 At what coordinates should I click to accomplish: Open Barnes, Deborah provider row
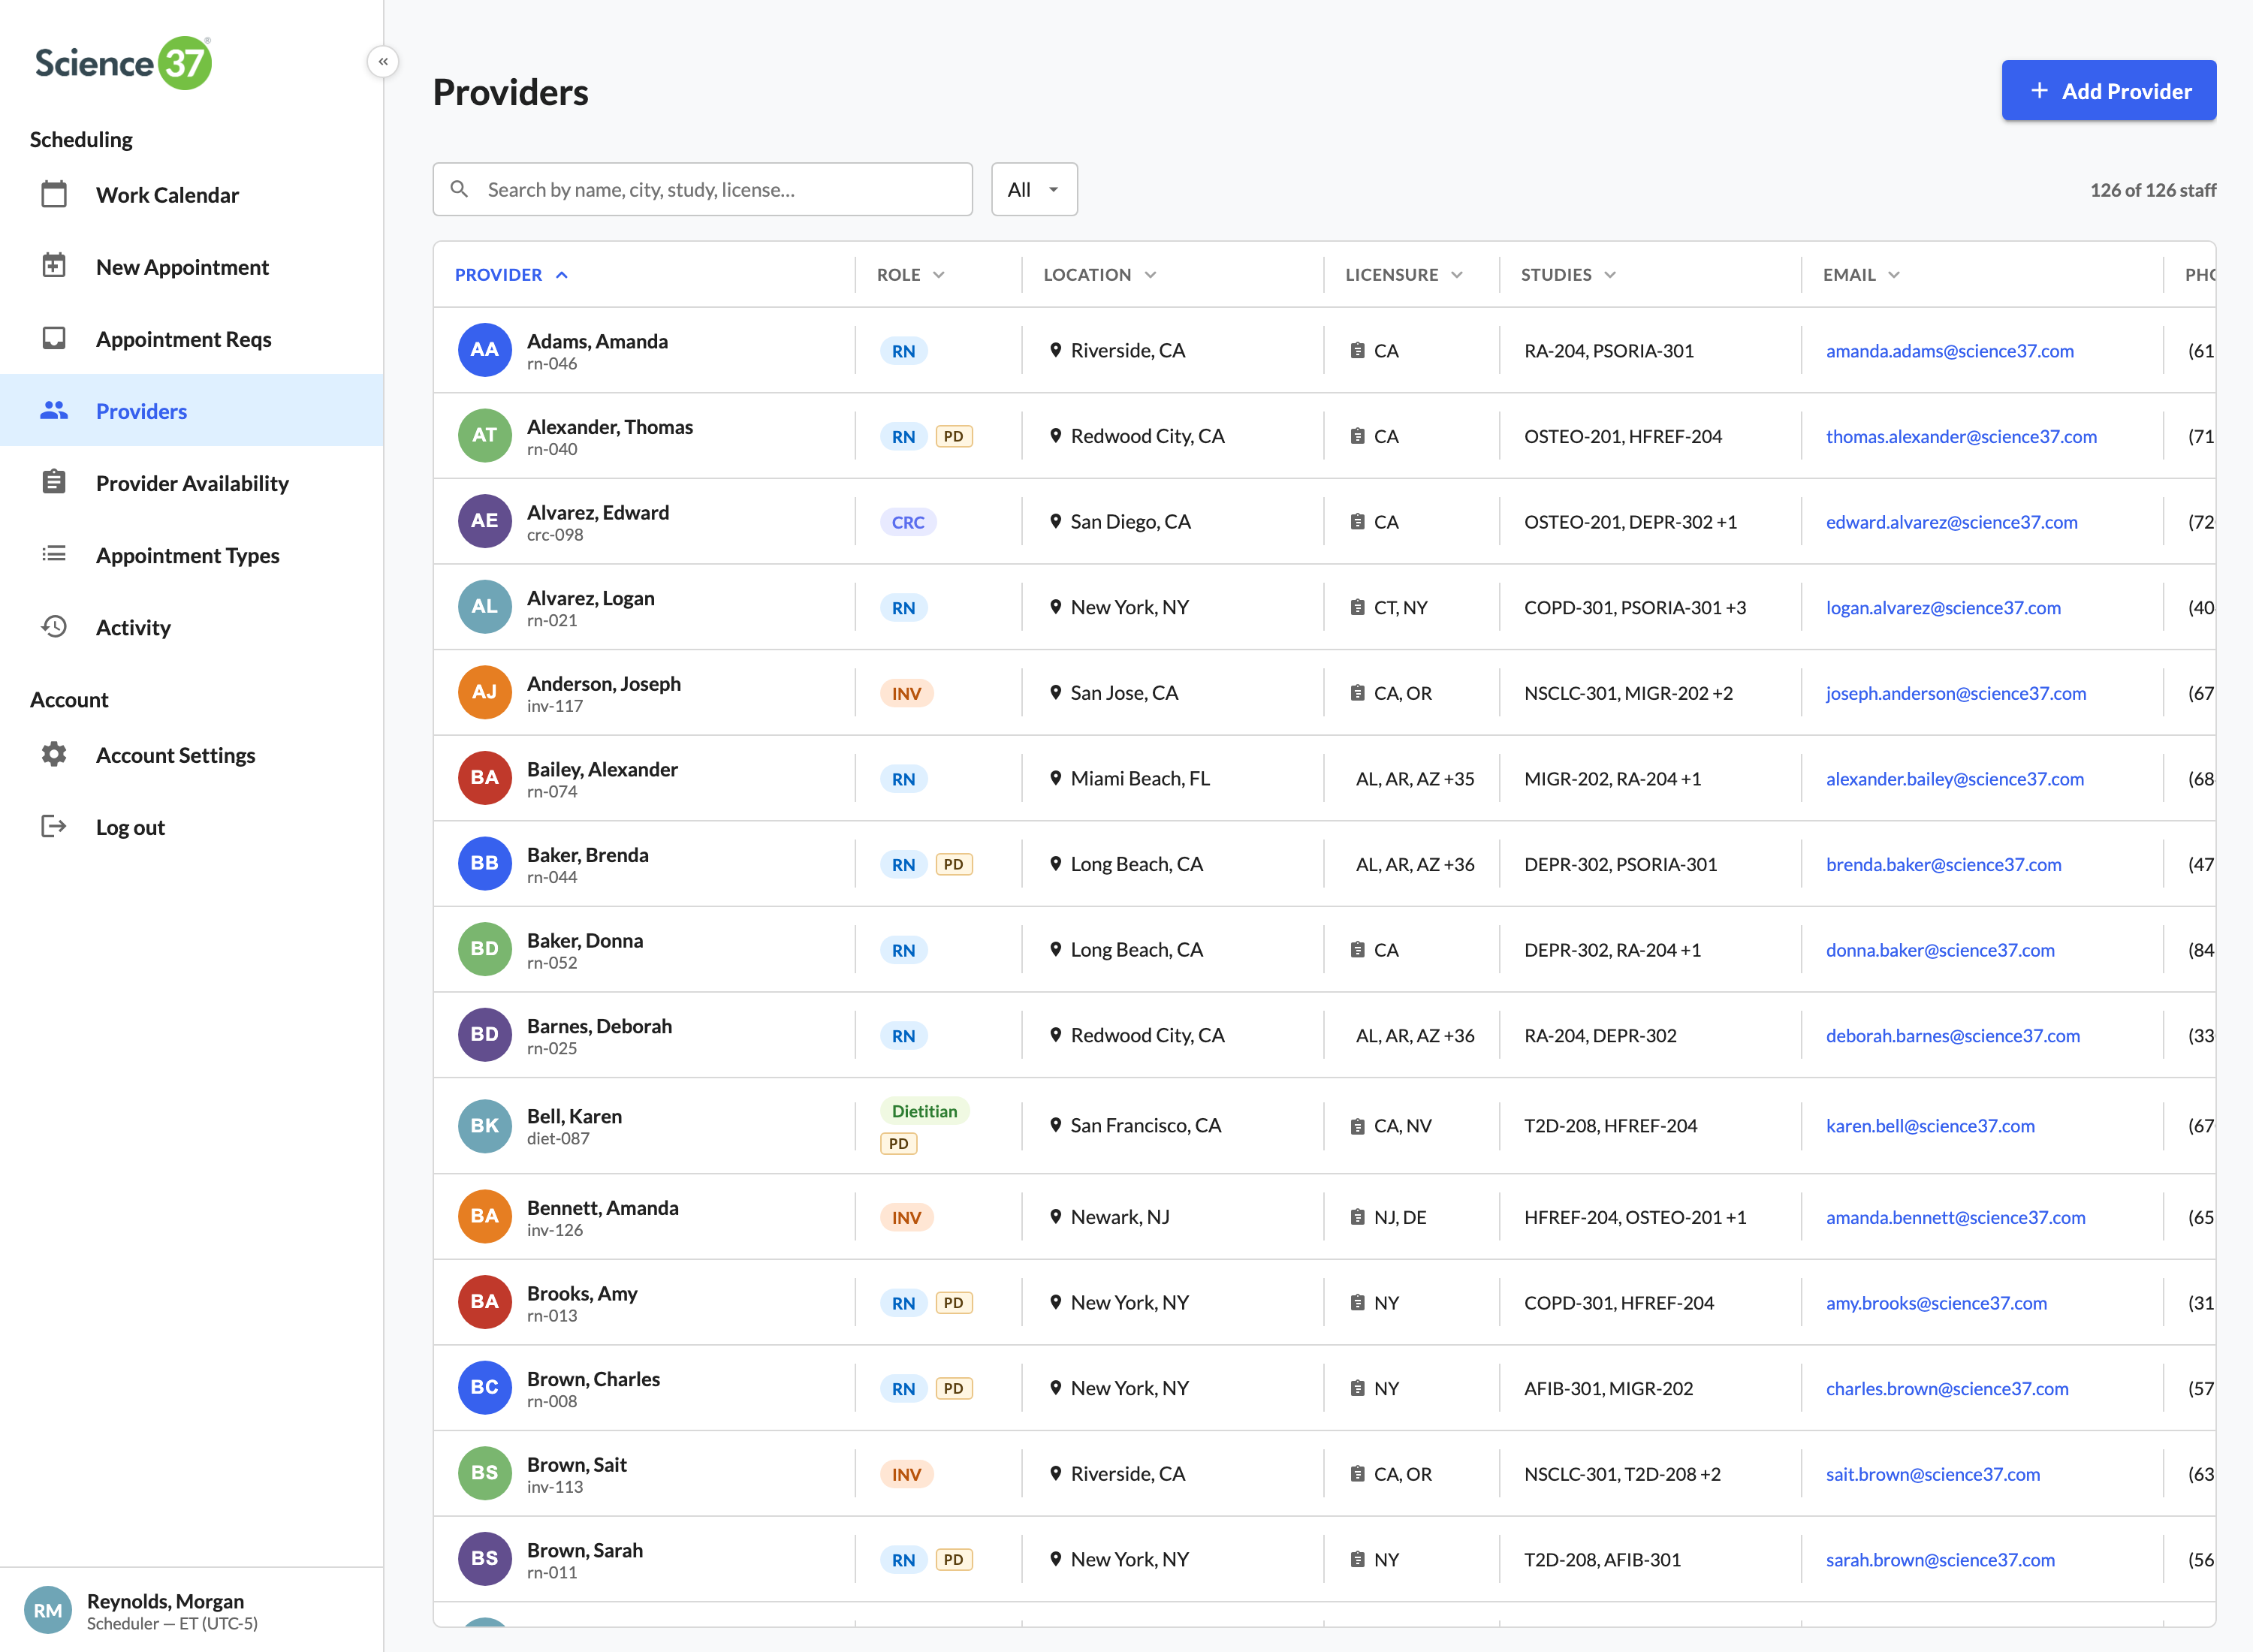click(1324, 1035)
